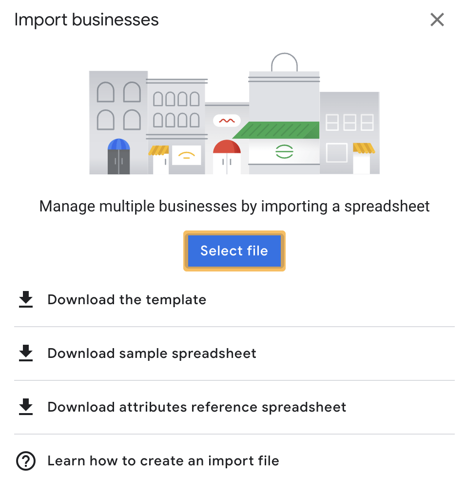The width and height of the screenshot is (466, 500).
Task: Click the question mark help icon
Action: pos(26,460)
